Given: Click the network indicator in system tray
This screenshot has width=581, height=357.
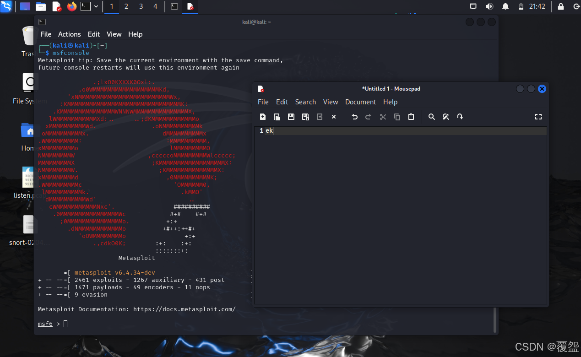Looking at the screenshot, I should pos(473,6).
